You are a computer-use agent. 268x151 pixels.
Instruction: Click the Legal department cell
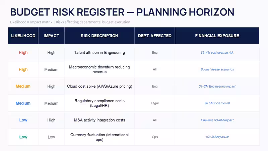tap(155, 103)
